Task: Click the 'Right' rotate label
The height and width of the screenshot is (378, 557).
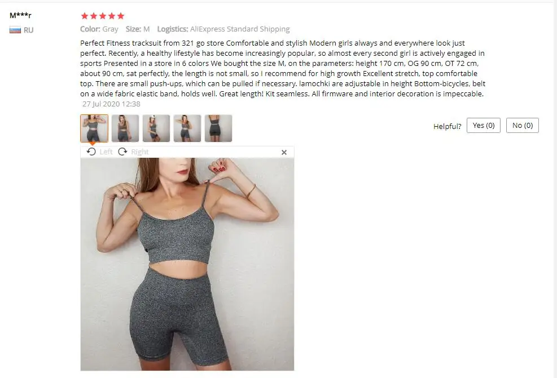Action: coord(139,152)
